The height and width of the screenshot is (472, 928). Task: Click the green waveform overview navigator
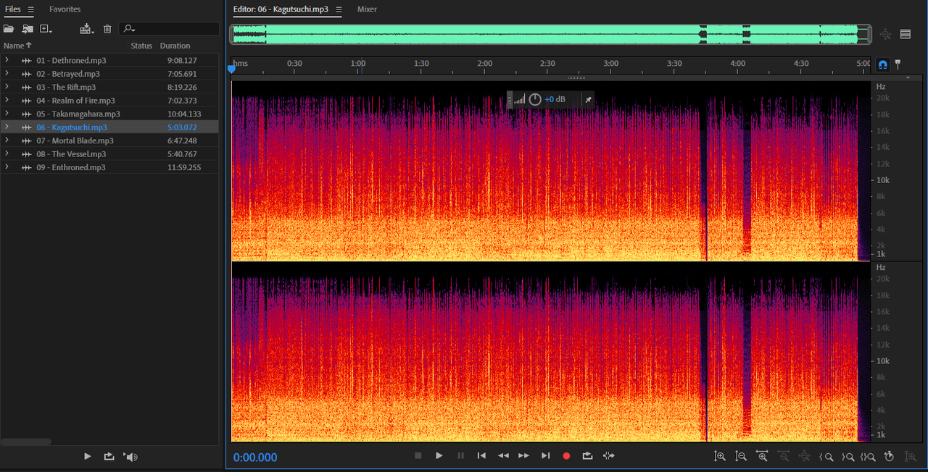point(550,34)
